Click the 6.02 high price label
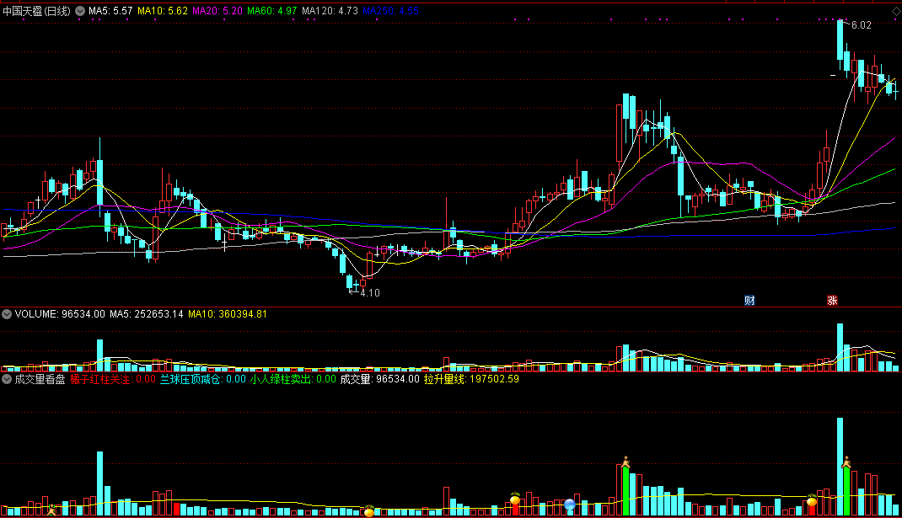 862,25
